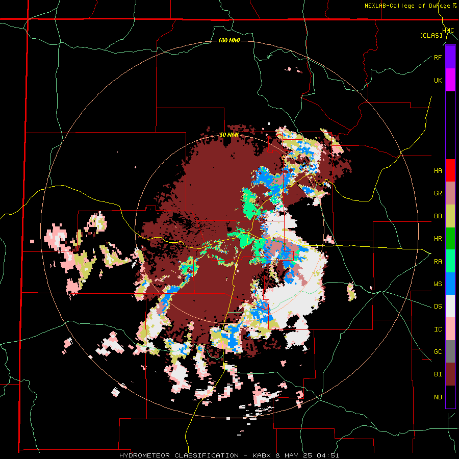Click the BI legend label
The image size is (459, 459).
438,374
